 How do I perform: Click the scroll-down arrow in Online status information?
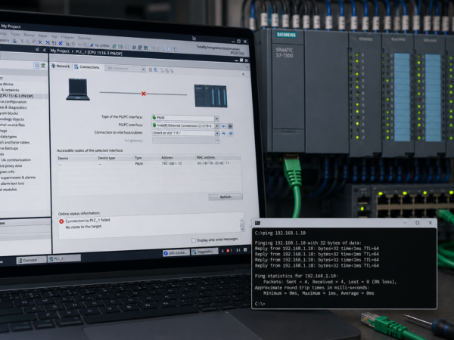(x=242, y=229)
